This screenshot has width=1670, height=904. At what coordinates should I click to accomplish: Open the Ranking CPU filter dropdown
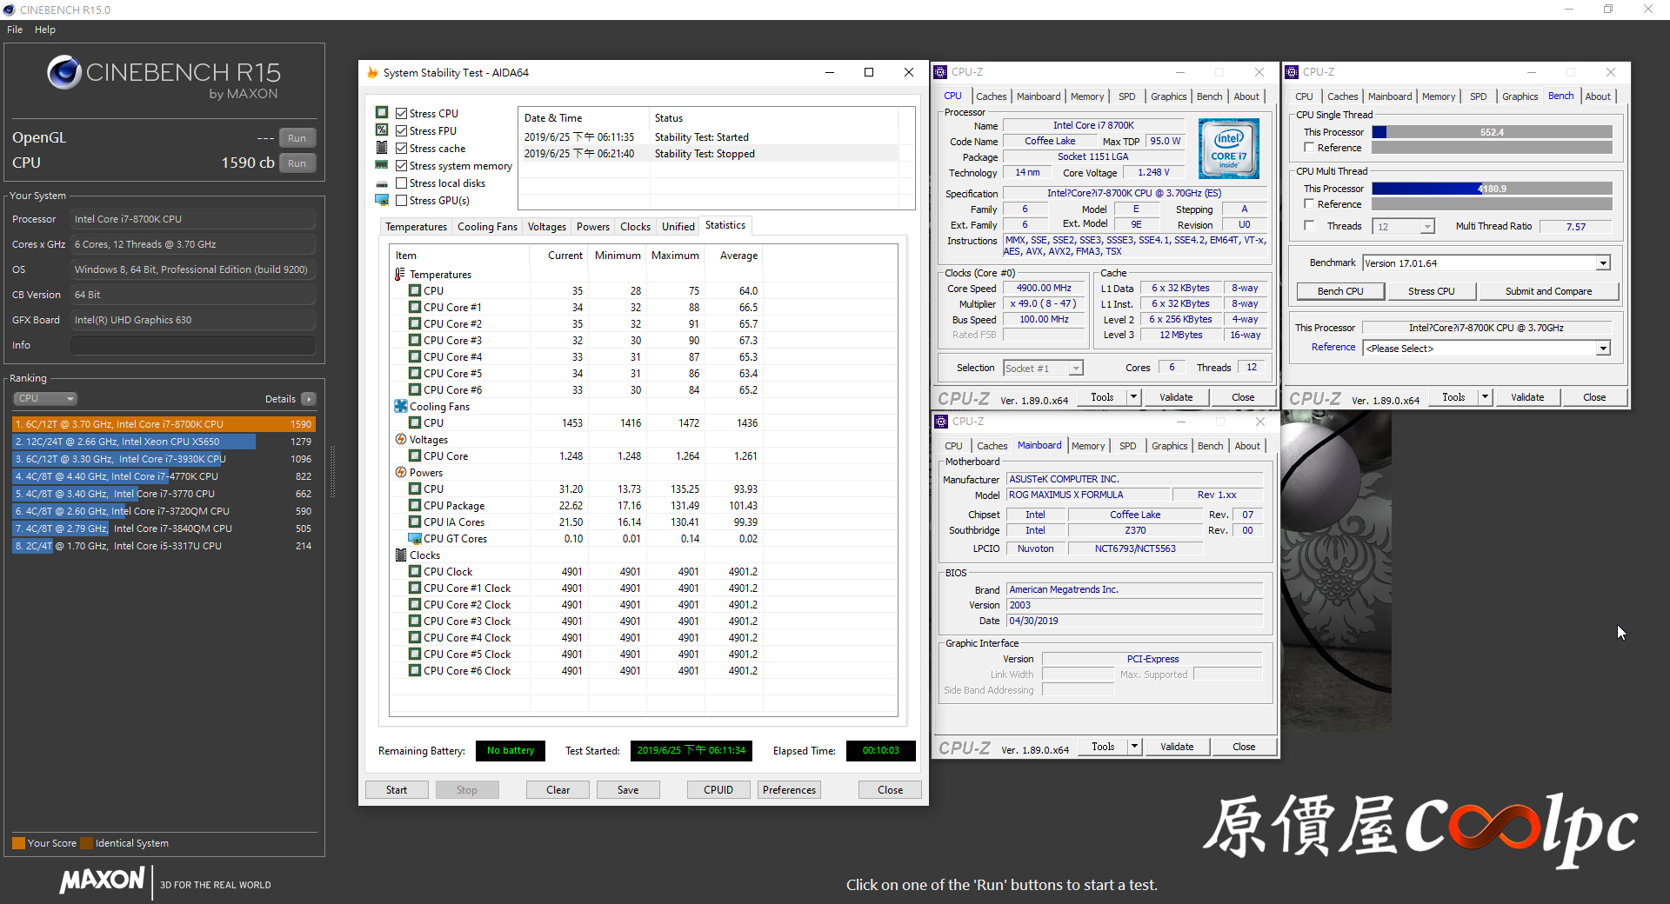tap(45, 398)
